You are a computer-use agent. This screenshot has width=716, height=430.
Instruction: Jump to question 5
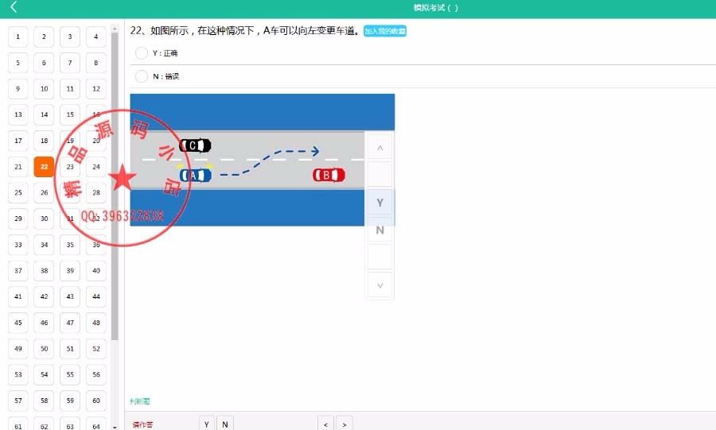[x=18, y=63]
